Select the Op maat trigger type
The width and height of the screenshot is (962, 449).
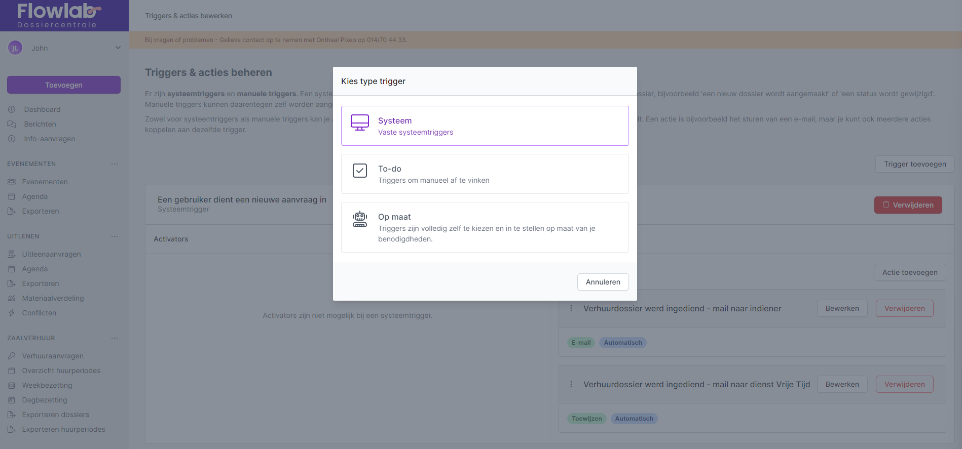[485, 227]
